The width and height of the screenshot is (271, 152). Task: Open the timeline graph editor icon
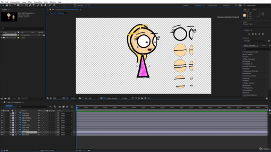[72, 107]
